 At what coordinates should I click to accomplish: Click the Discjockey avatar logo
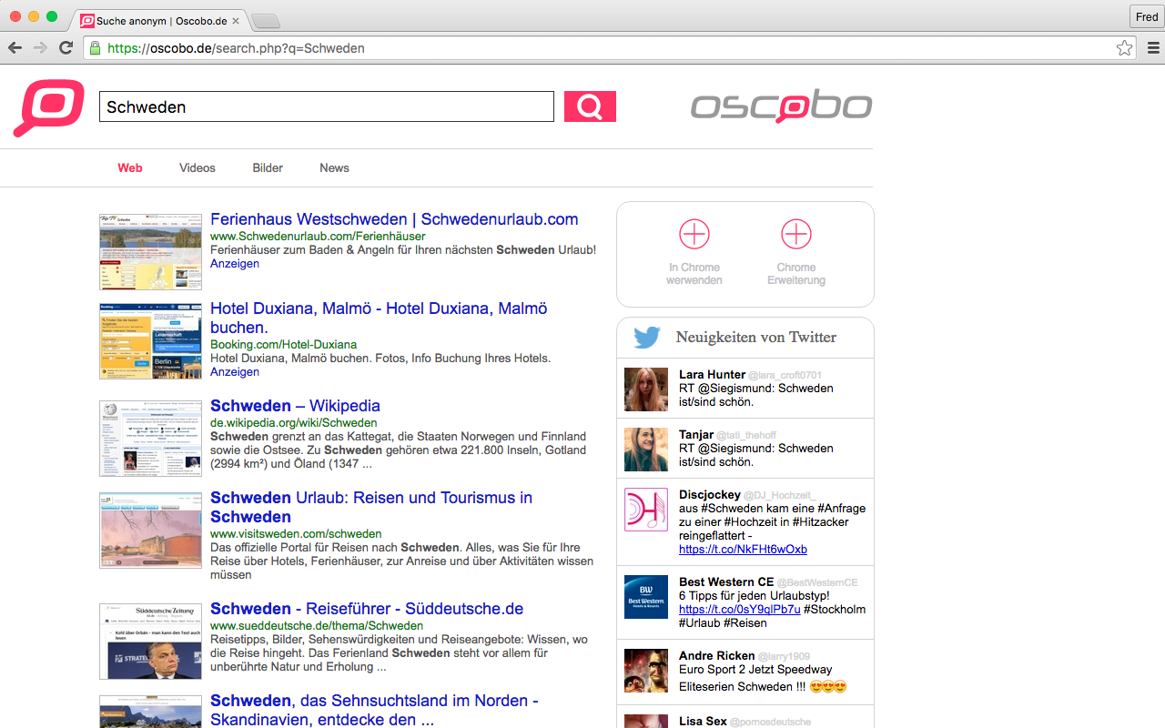pos(646,510)
